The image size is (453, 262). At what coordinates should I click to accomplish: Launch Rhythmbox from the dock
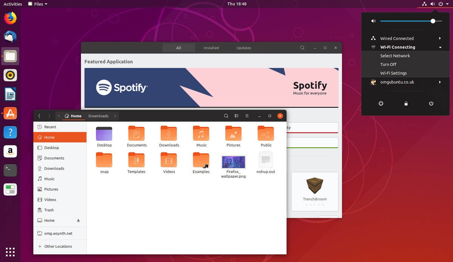click(x=10, y=75)
